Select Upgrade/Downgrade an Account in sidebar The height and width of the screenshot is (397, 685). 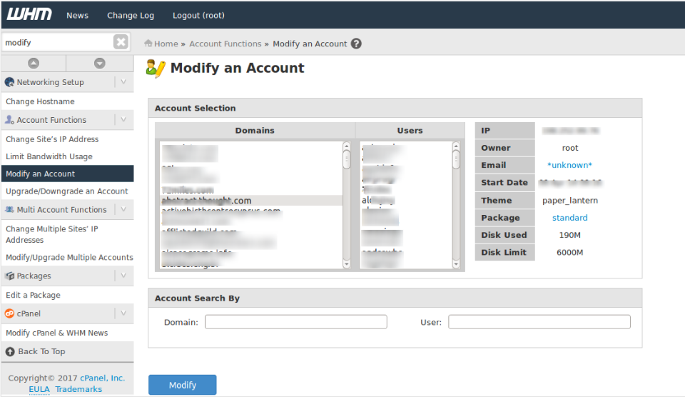coord(67,191)
